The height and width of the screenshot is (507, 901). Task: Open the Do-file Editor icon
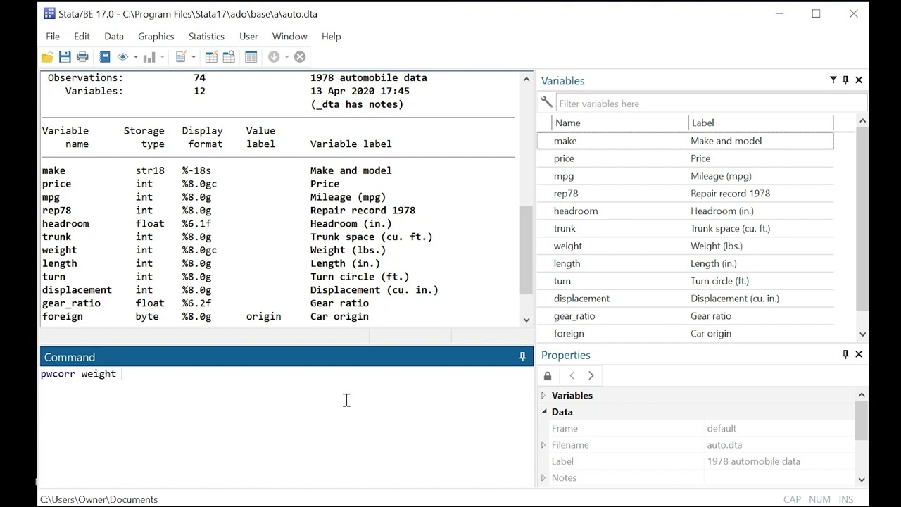pos(181,57)
